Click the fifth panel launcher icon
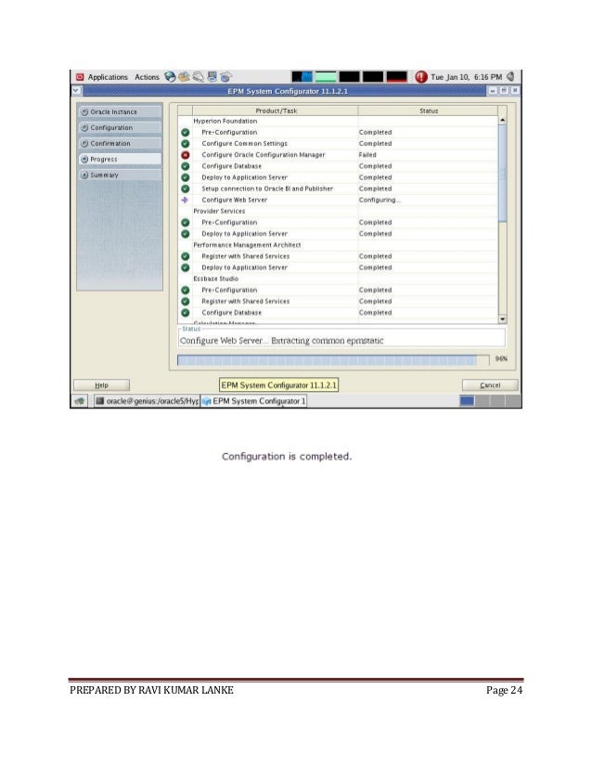This screenshot has width=592, height=767. point(225,77)
